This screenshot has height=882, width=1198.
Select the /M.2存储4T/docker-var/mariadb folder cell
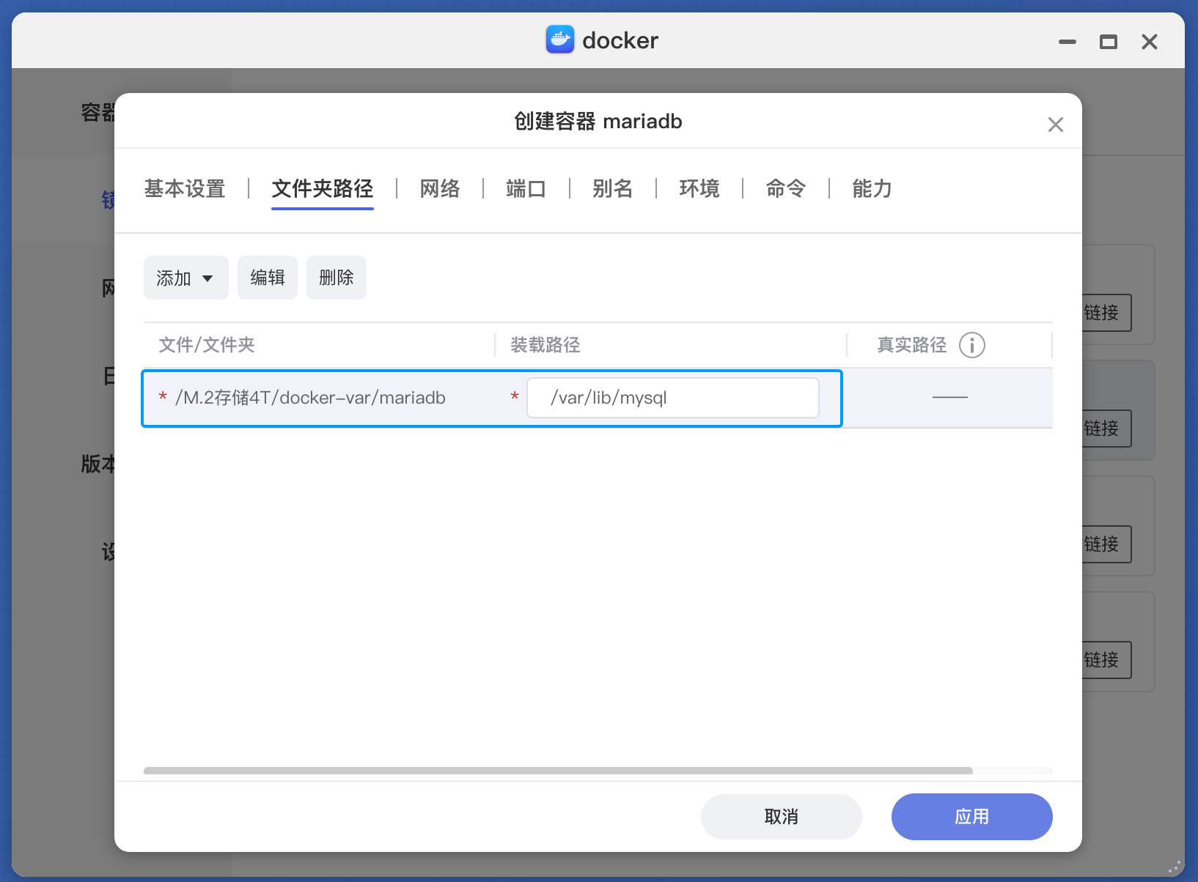point(310,398)
